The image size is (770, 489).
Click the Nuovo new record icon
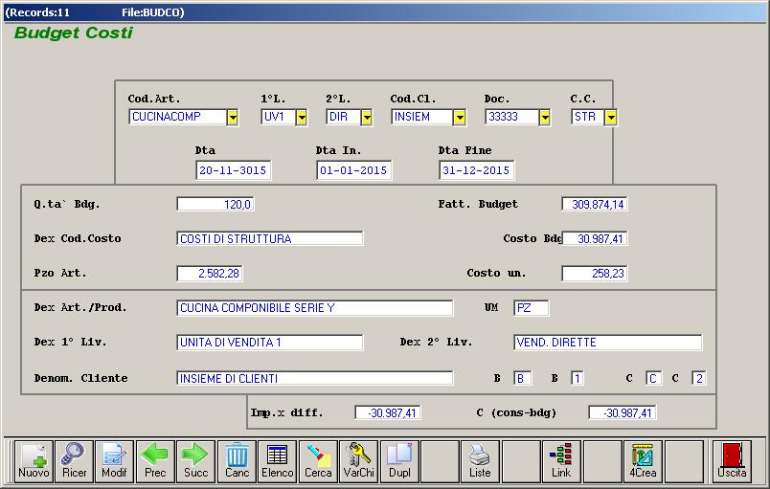pos(34,461)
